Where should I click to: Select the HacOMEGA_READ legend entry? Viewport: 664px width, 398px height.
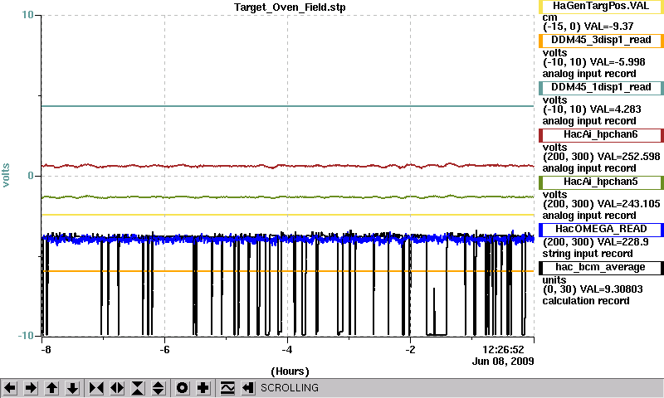click(601, 230)
